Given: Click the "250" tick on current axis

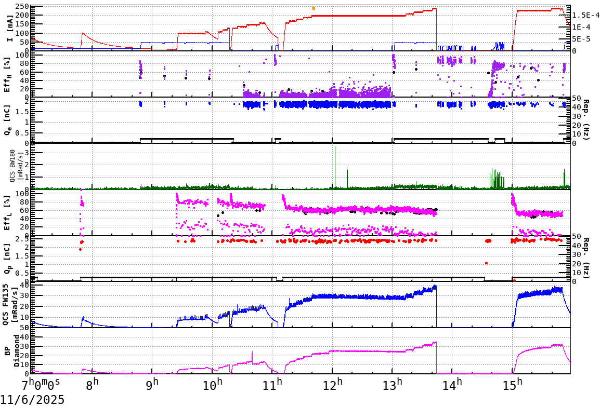Looking at the screenshot, I should coord(22,7).
